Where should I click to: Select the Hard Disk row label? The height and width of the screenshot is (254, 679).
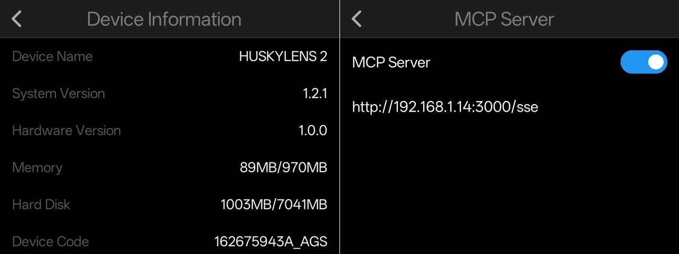coord(41,205)
